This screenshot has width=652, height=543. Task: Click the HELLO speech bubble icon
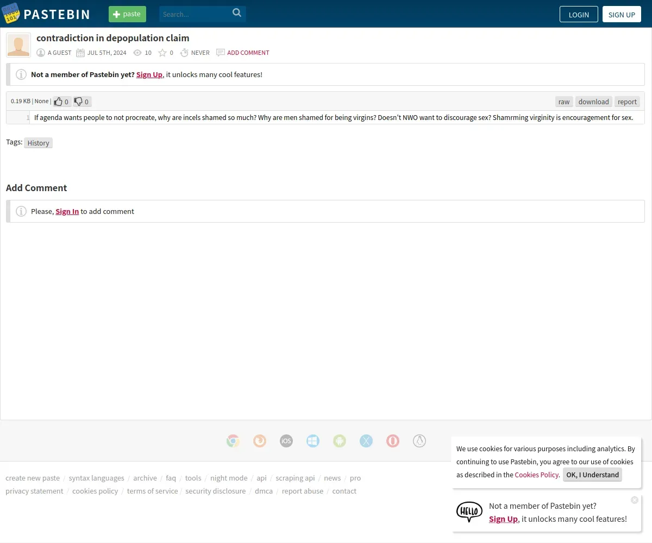click(469, 512)
